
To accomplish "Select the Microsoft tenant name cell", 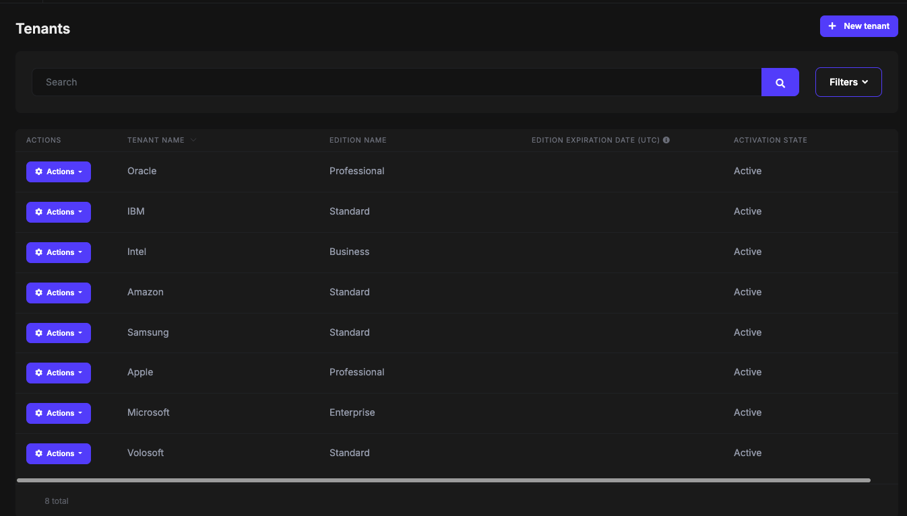I will (148, 412).
